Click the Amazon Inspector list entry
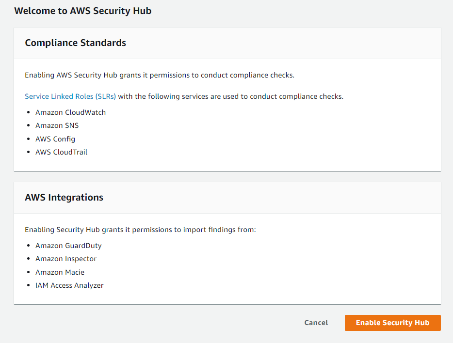The width and height of the screenshot is (453, 343). point(66,259)
